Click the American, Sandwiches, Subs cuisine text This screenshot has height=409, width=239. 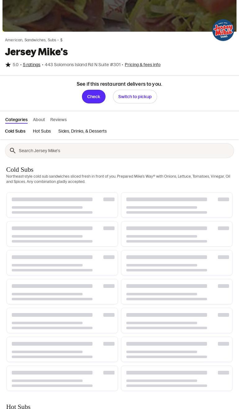30,40
